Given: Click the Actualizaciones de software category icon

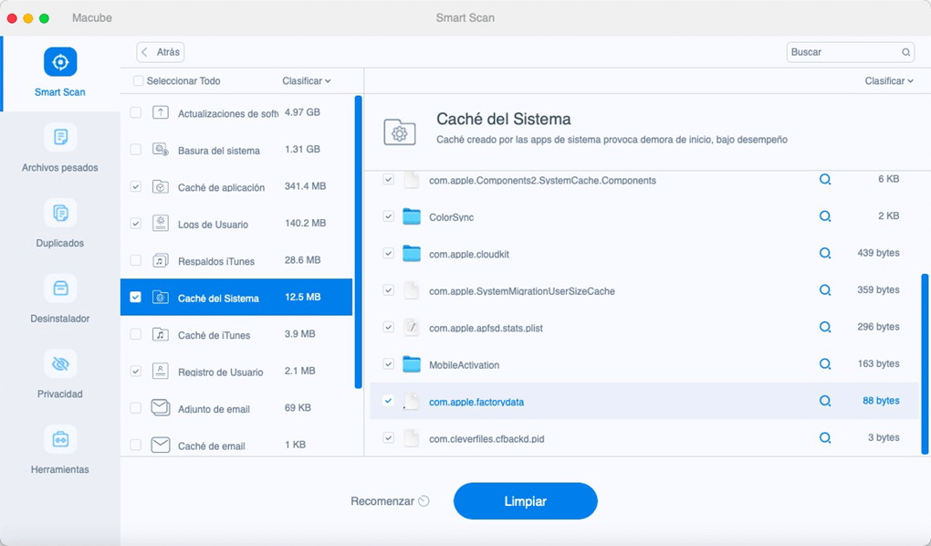Looking at the screenshot, I should [161, 112].
